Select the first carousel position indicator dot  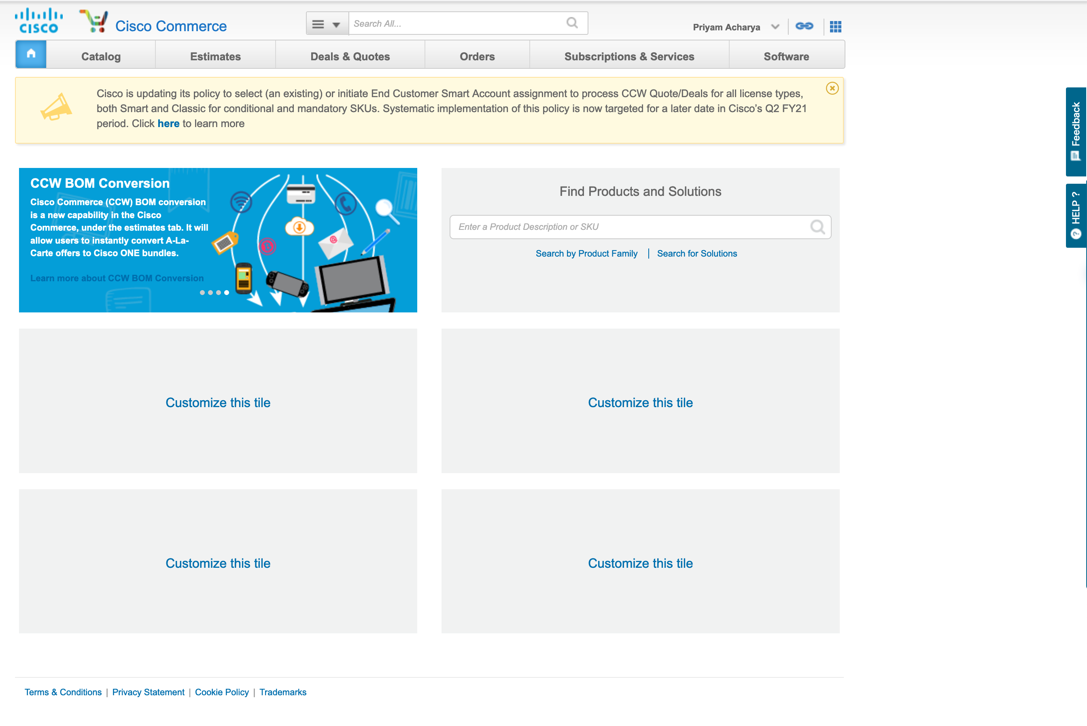tap(202, 293)
